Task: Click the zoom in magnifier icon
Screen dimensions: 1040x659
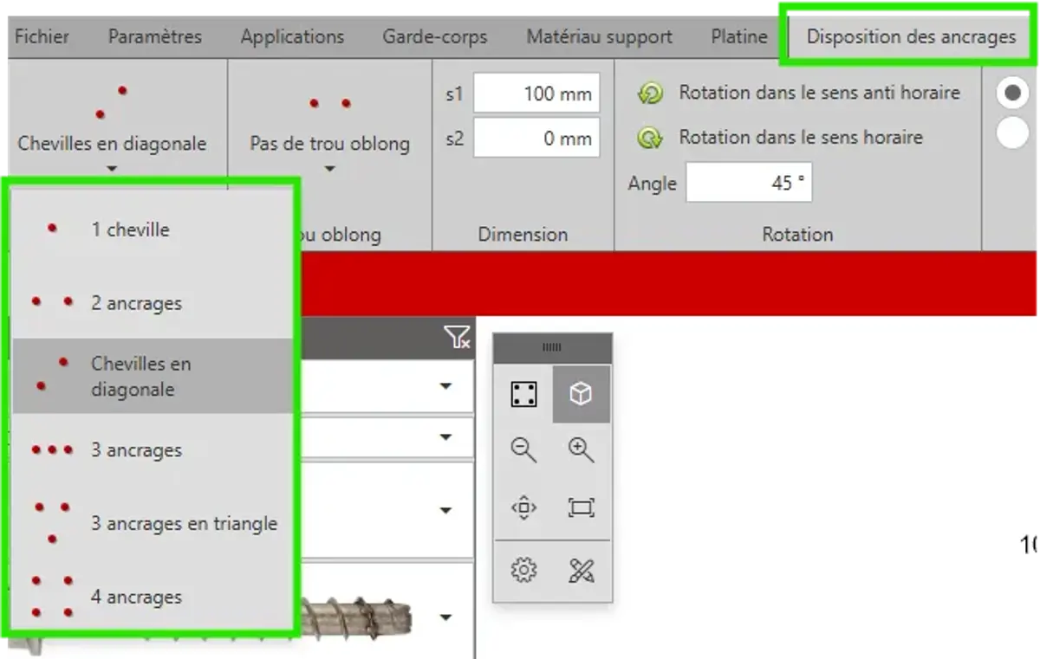Action: pos(581,450)
